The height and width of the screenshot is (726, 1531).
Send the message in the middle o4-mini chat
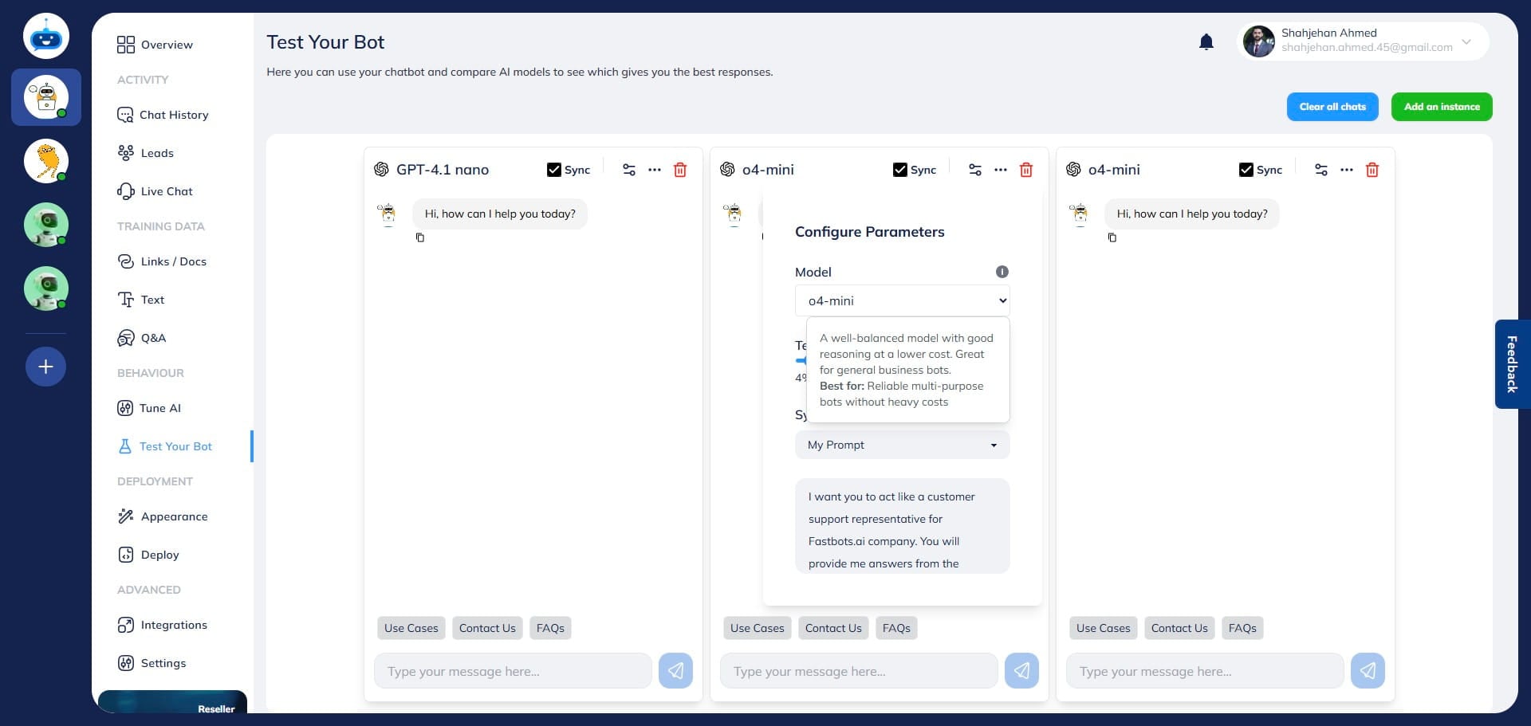[x=1021, y=671]
